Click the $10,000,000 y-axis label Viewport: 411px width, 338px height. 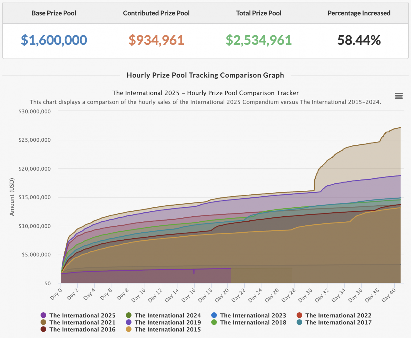pyautogui.click(x=35, y=226)
